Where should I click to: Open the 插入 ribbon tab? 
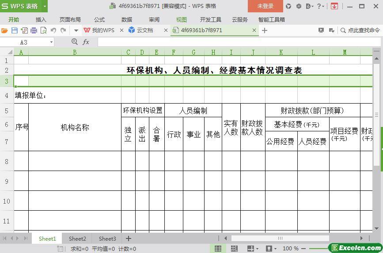pyautogui.click(x=41, y=19)
